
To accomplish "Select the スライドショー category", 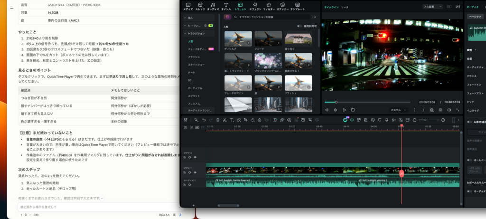I will [x=196, y=65].
